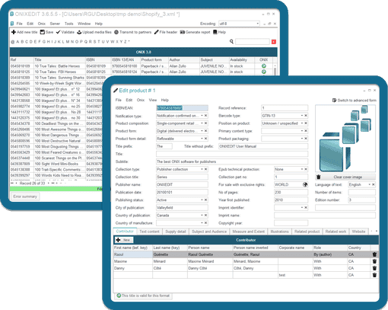Image resolution: width=388 pixels, height=310 pixels.
Task: Delete the Maxime Ménard contributor row
Action: (x=374, y=261)
